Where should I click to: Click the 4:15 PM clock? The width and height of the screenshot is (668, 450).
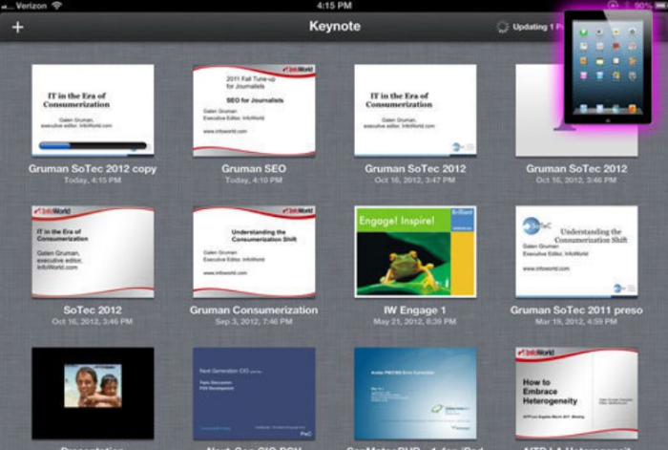[334, 6]
